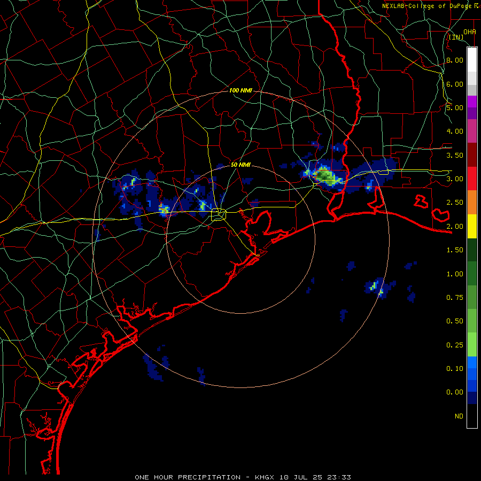Click the 1.00 legend value

coord(455,274)
